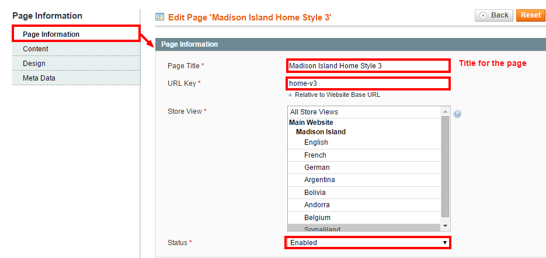The image size is (546, 258).
Task: Focus the URL Key input field
Action: (368, 83)
